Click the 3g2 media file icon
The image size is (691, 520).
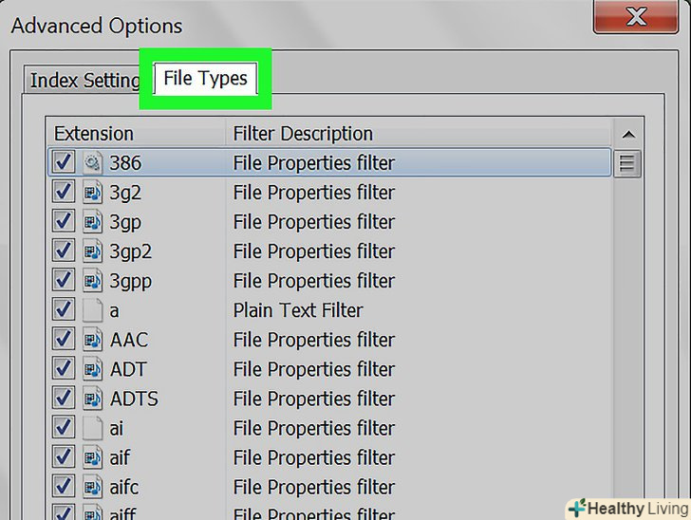(92, 193)
